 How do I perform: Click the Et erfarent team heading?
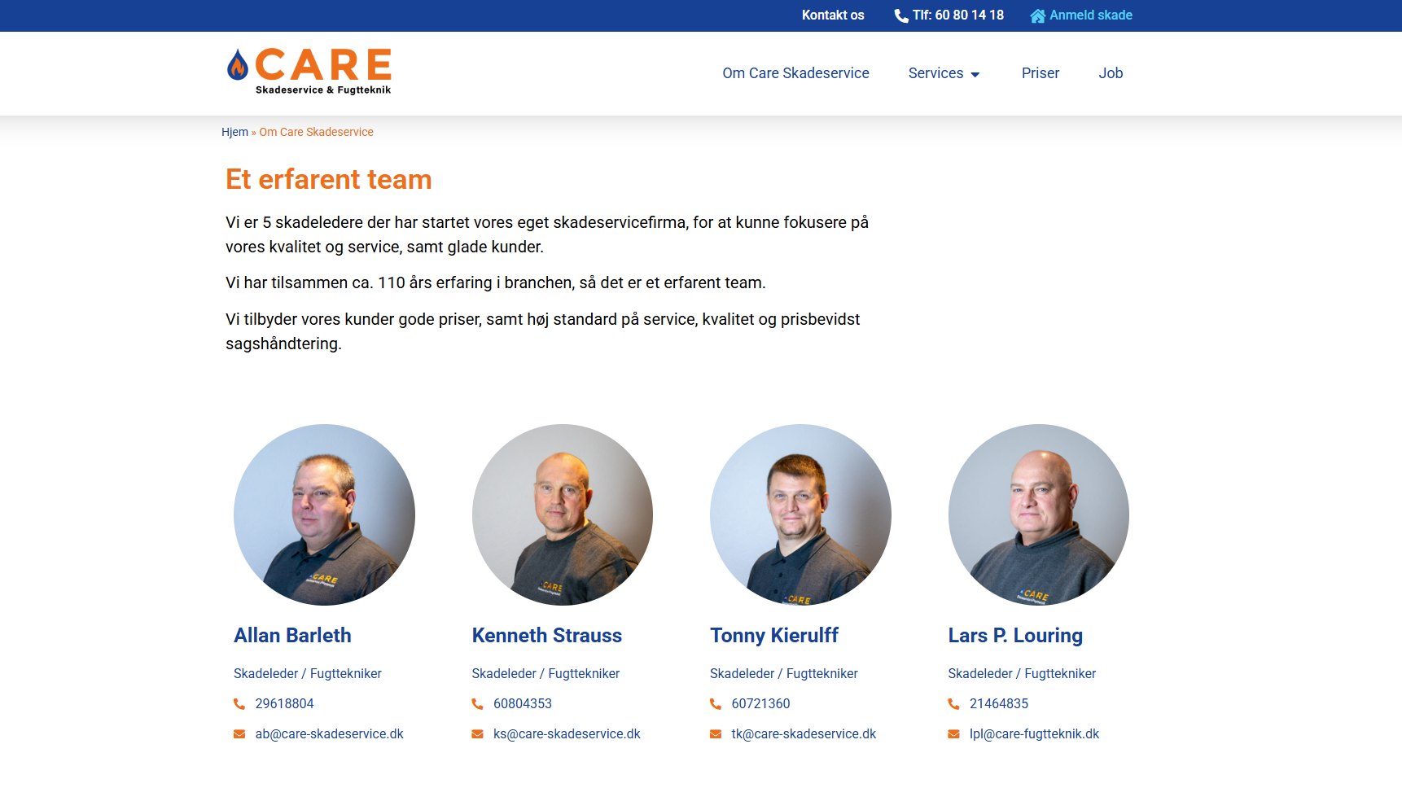coord(329,179)
